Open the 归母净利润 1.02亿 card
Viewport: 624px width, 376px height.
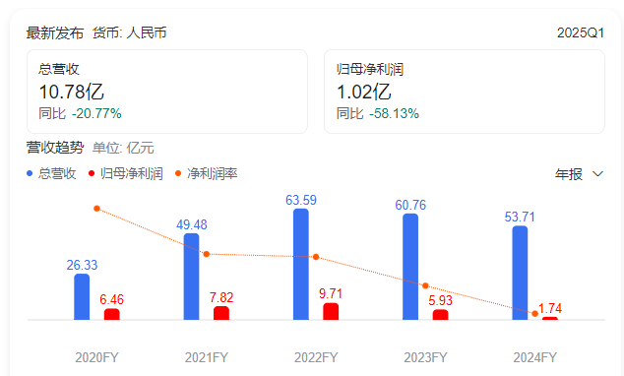(x=465, y=92)
